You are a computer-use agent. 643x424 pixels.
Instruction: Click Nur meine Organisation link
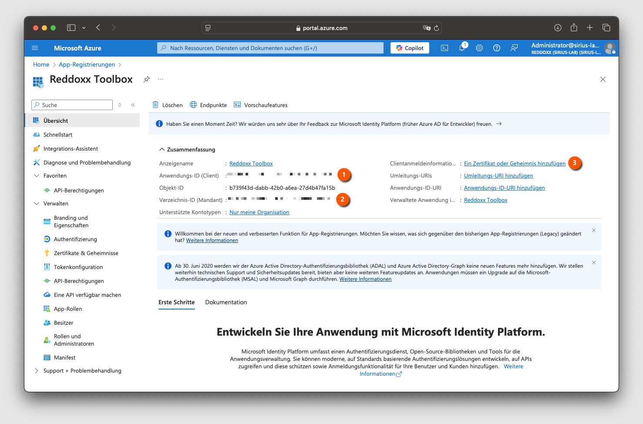[x=259, y=212]
